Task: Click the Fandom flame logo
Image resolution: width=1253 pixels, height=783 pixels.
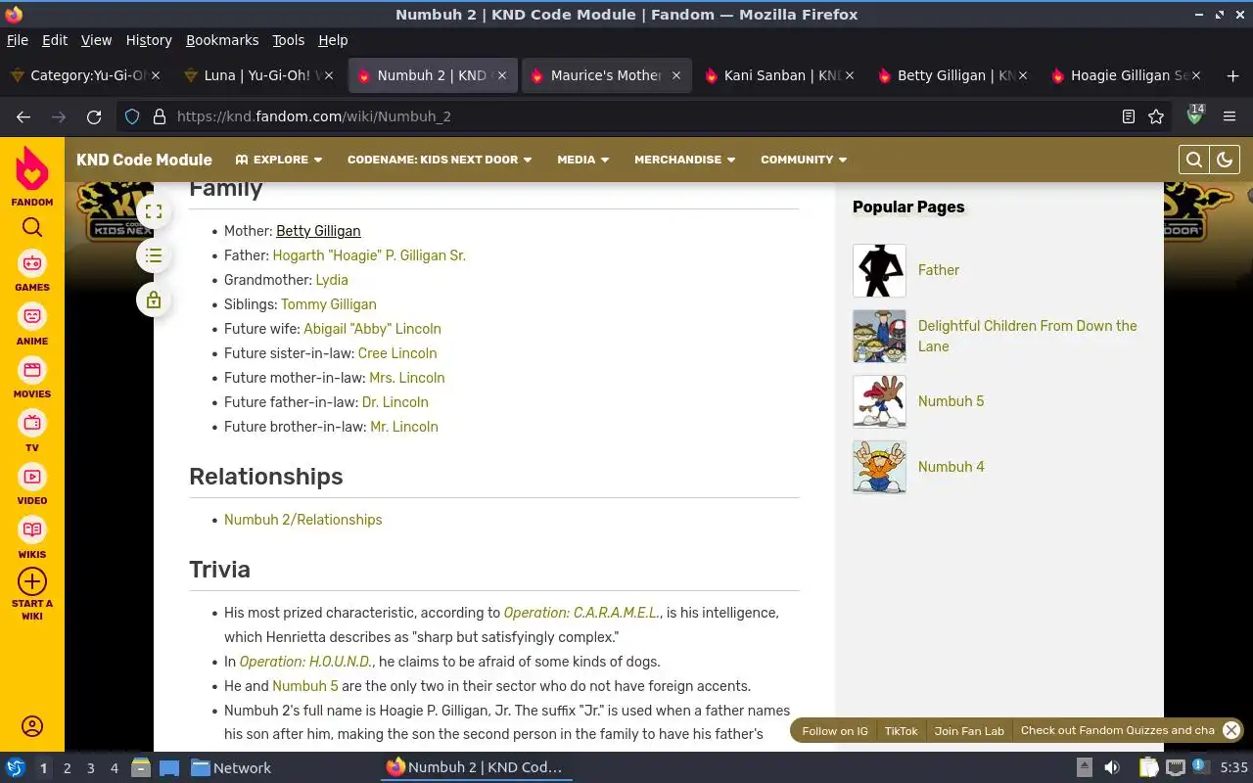Action: coord(32,169)
